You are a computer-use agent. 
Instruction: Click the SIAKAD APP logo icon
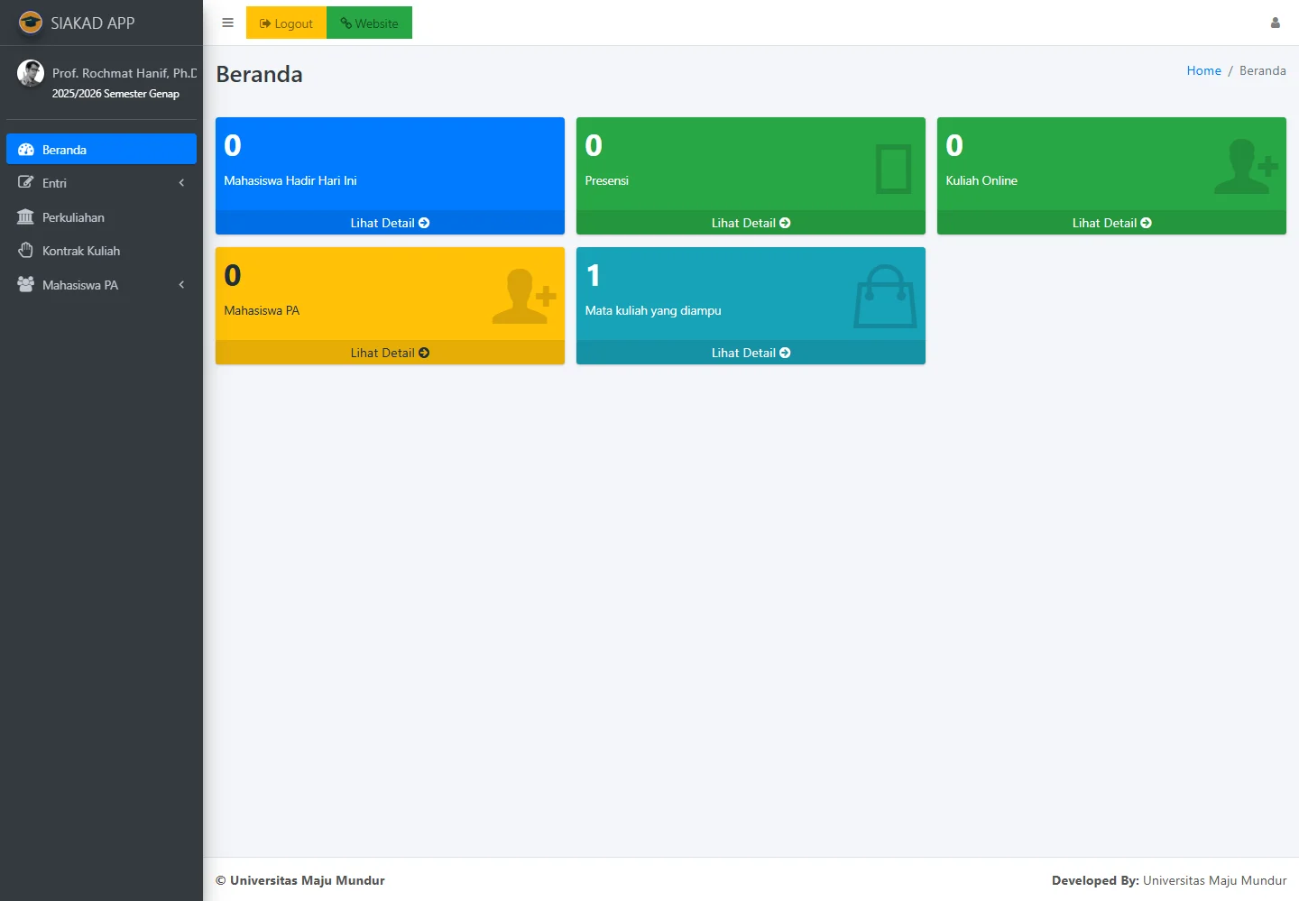pos(31,23)
